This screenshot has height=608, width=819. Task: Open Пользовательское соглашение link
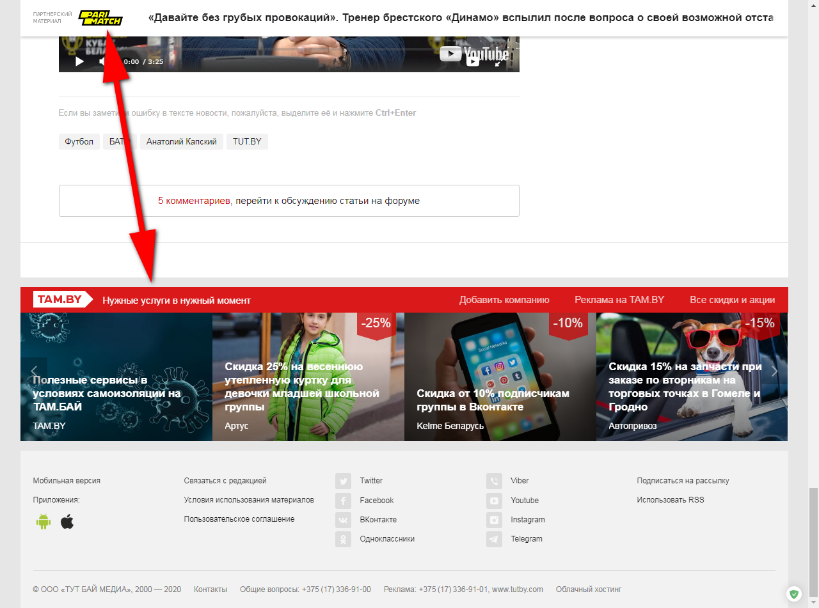(x=239, y=519)
